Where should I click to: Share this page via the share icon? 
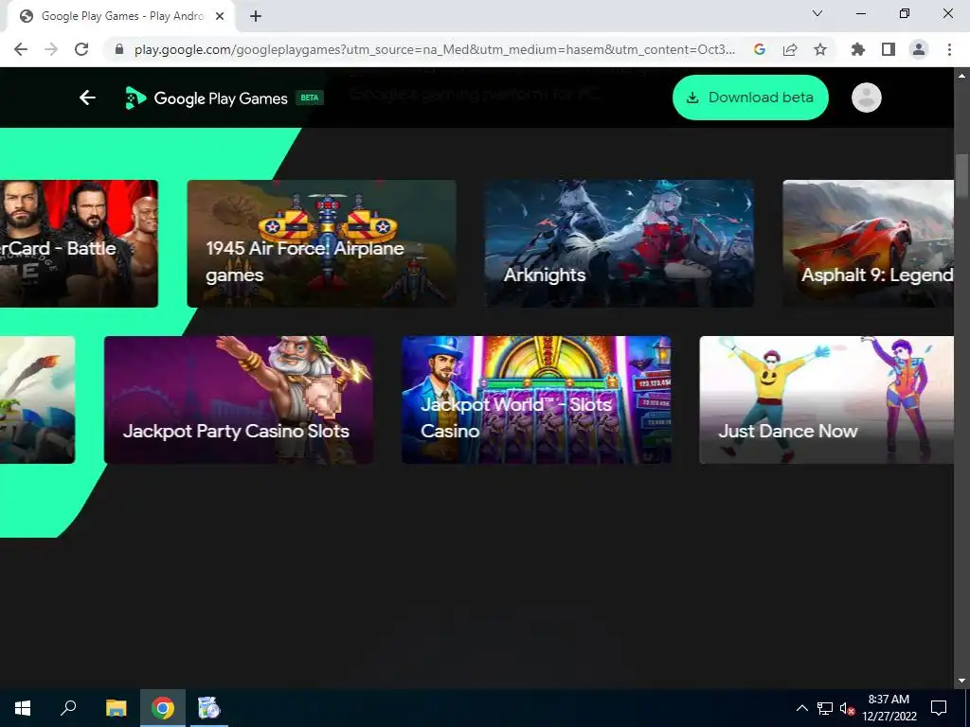(790, 49)
